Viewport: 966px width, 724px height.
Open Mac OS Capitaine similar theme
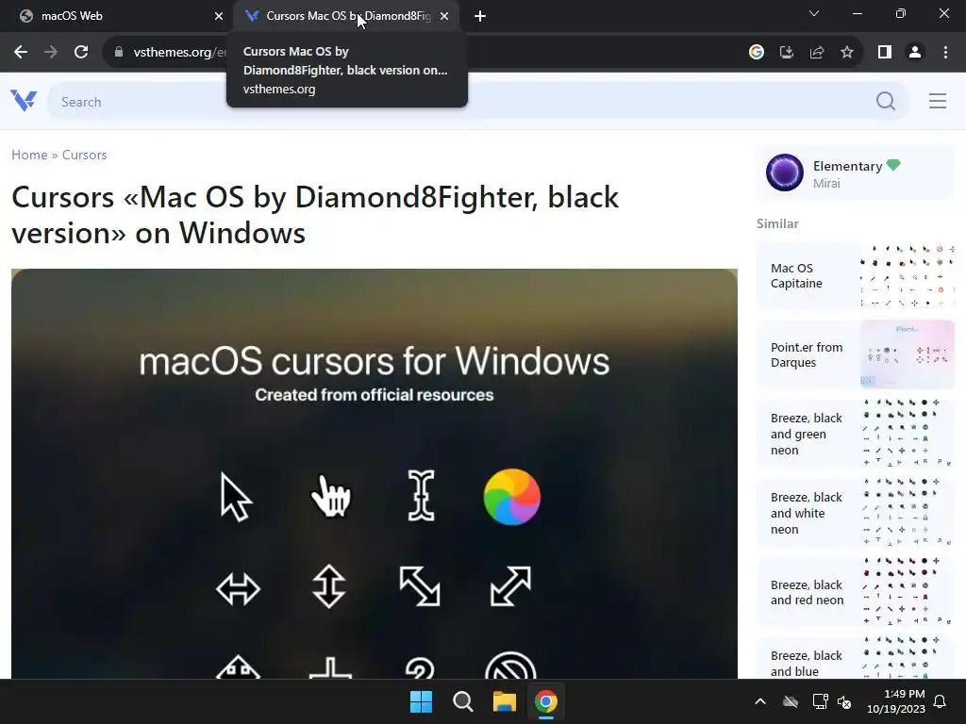point(855,276)
